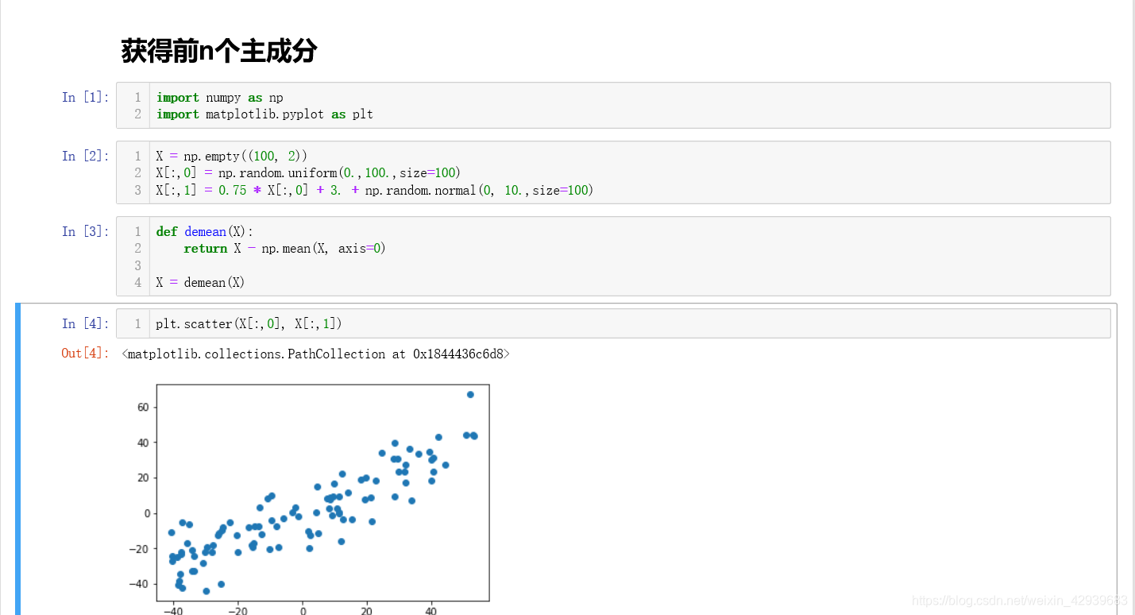
Task: Click the In [3]: prompt label
Action: click(86, 231)
